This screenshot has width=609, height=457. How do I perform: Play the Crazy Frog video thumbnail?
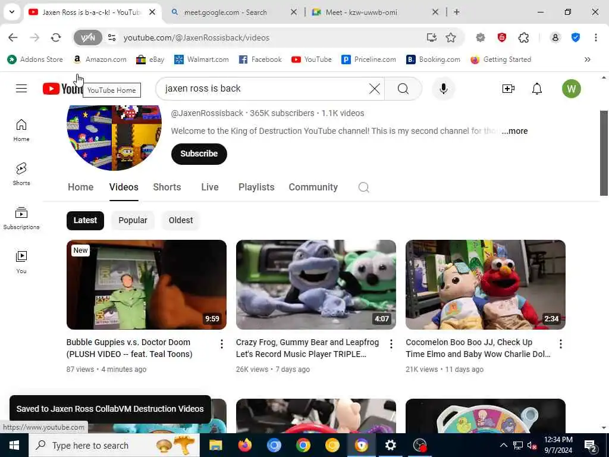click(x=316, y=285)
